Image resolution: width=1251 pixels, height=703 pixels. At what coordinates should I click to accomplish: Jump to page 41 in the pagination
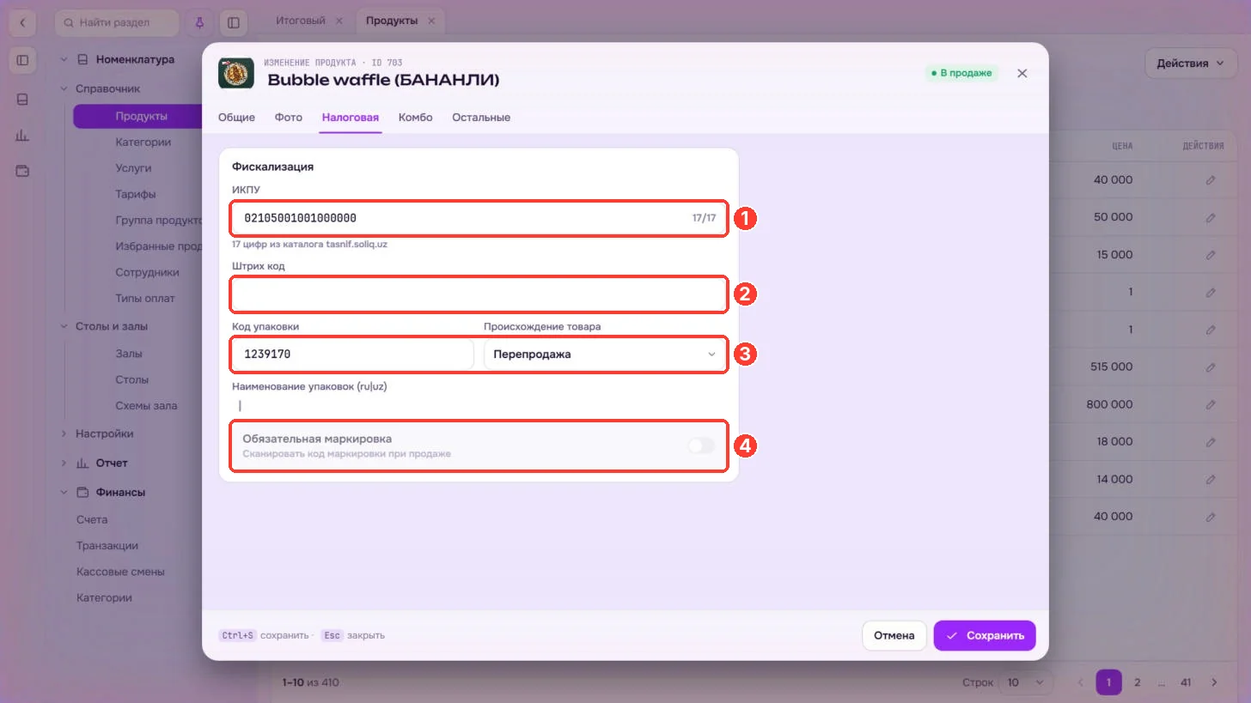[1186, 682]
